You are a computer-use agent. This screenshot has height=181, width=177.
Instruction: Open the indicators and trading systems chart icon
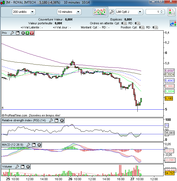(100, 12)
